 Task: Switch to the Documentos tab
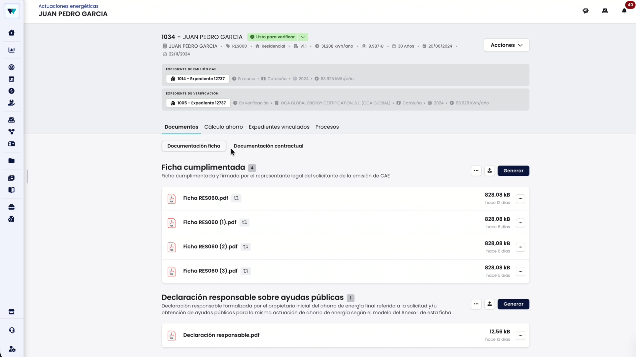coord(181,127)
